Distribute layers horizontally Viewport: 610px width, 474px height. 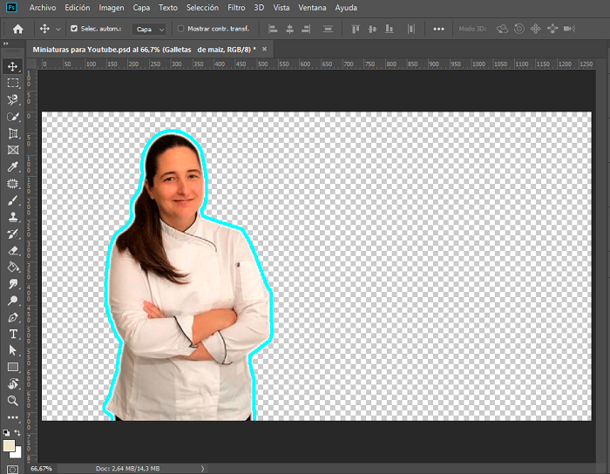coord(410,29)
